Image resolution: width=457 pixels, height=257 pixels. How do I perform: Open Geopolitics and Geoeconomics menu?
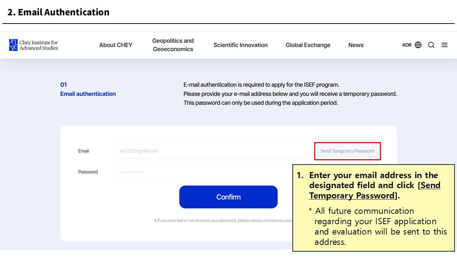pyautogui.click(x=173, y=45)
